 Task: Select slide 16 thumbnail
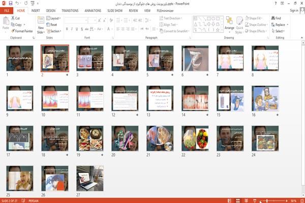coord(265,98)
